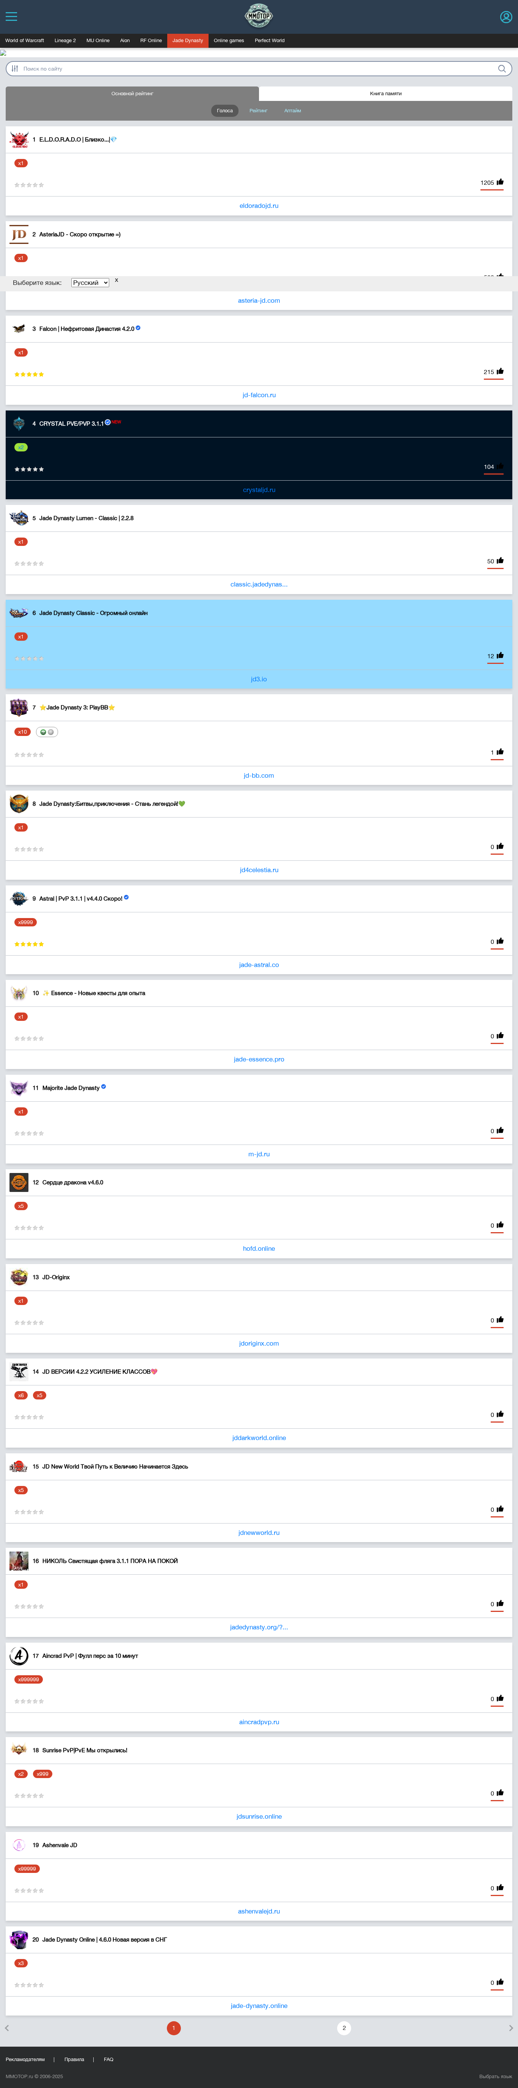Open the eldoradojd.ru link
Screen dimensions: 518x2088
[259, 206]
